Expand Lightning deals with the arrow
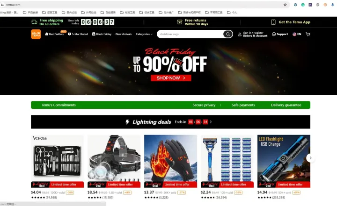This screenshot has width=337, height=206. pos(211,122)
